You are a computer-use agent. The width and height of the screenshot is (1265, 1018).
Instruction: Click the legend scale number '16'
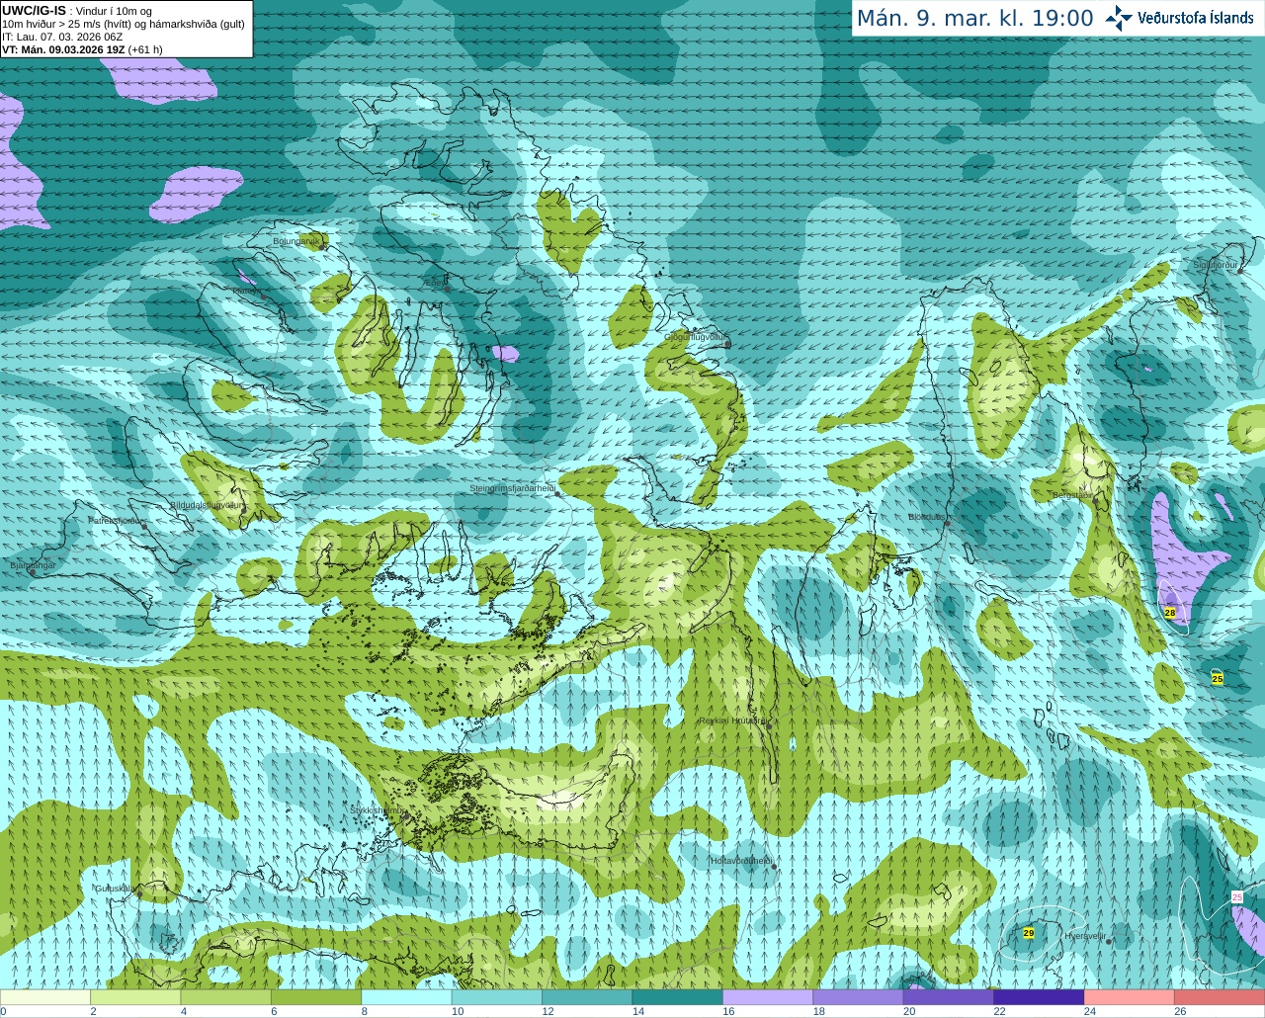pos(728,1011)
